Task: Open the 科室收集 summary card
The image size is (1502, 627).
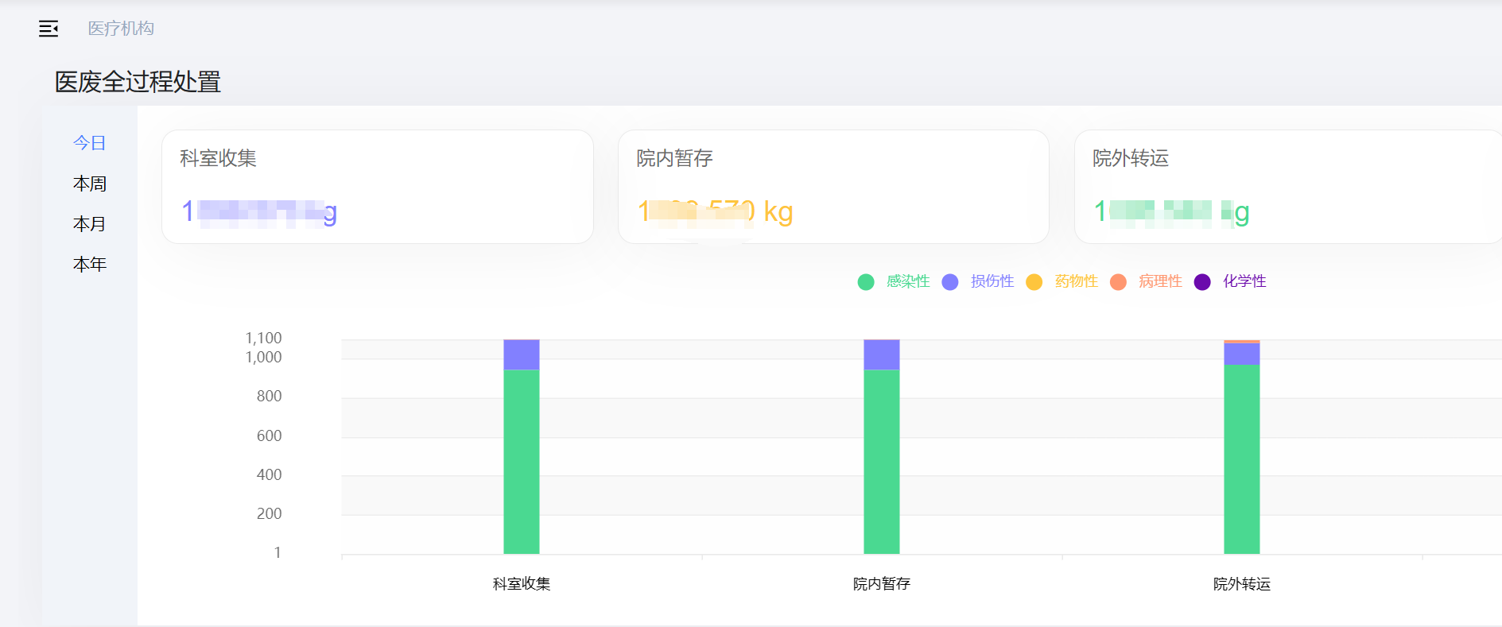Action: tap(377, 187)
